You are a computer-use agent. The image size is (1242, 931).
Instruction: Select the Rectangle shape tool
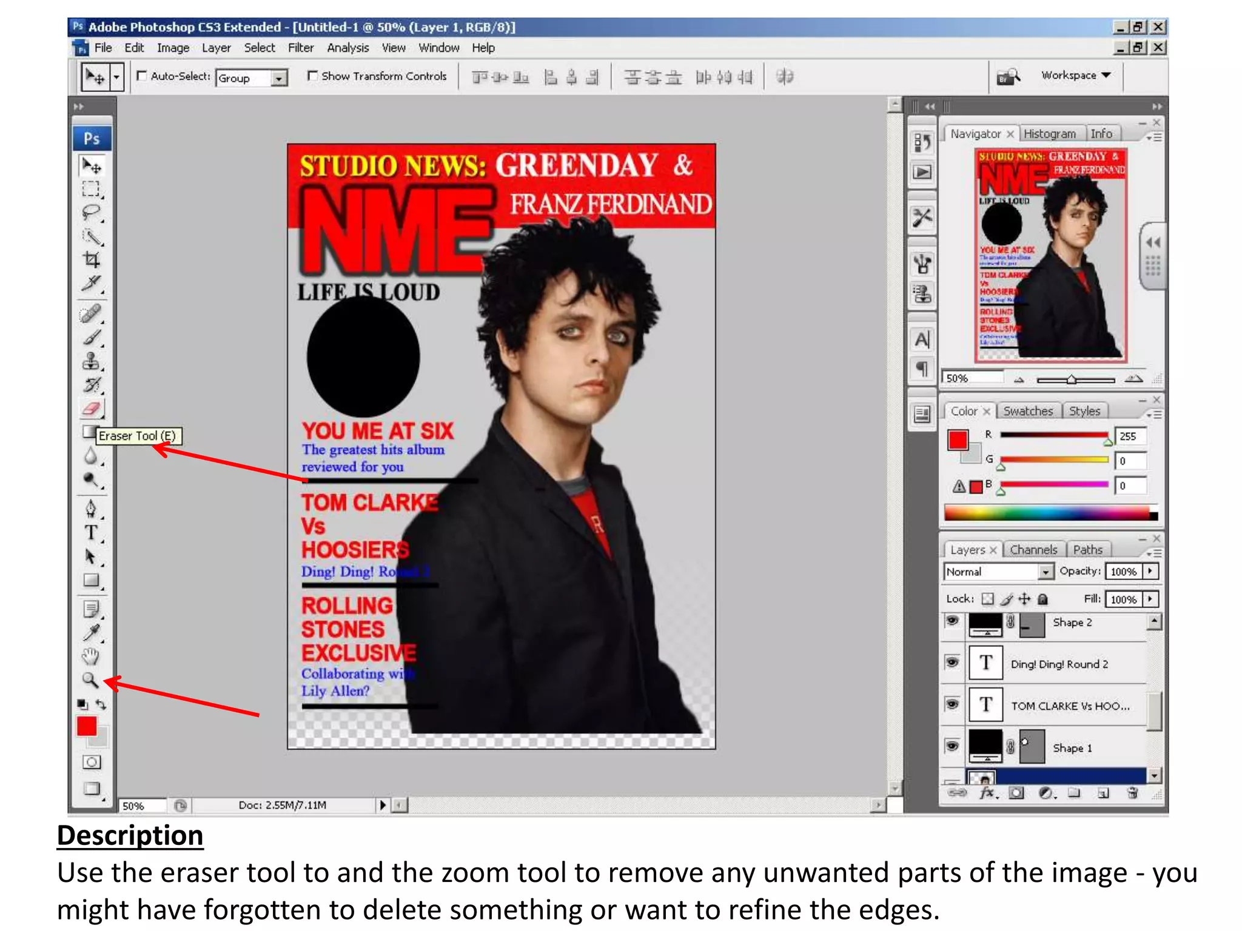pyautogui.click(x=91, y=581)
